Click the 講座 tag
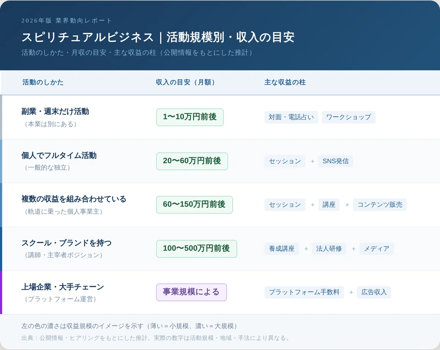The image size is (440, 350). (329, 205)
